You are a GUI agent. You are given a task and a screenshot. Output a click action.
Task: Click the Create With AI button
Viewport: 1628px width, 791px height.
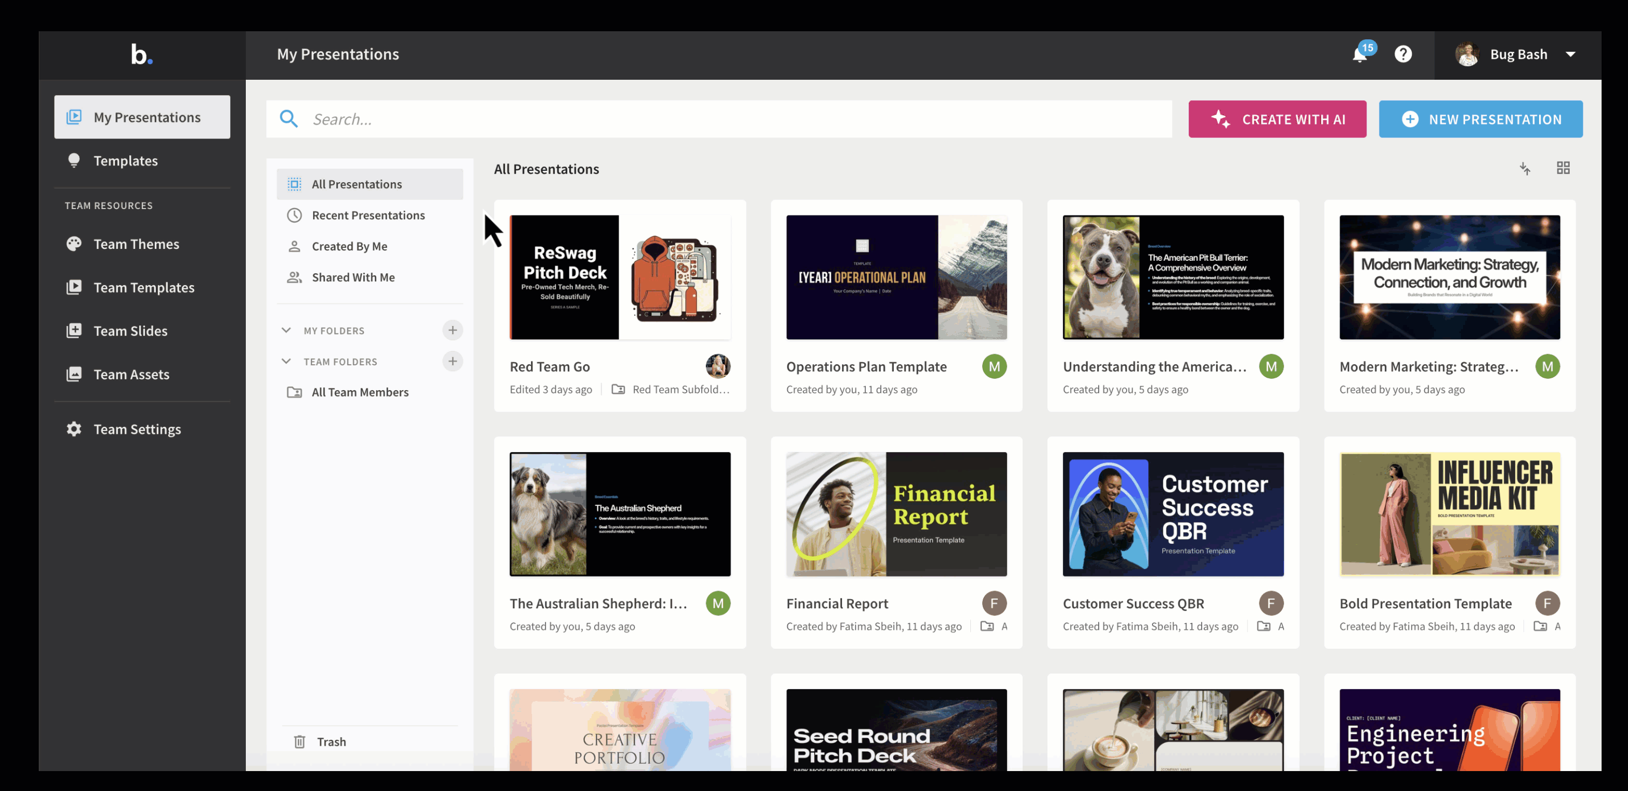[x=1277, y=119]
